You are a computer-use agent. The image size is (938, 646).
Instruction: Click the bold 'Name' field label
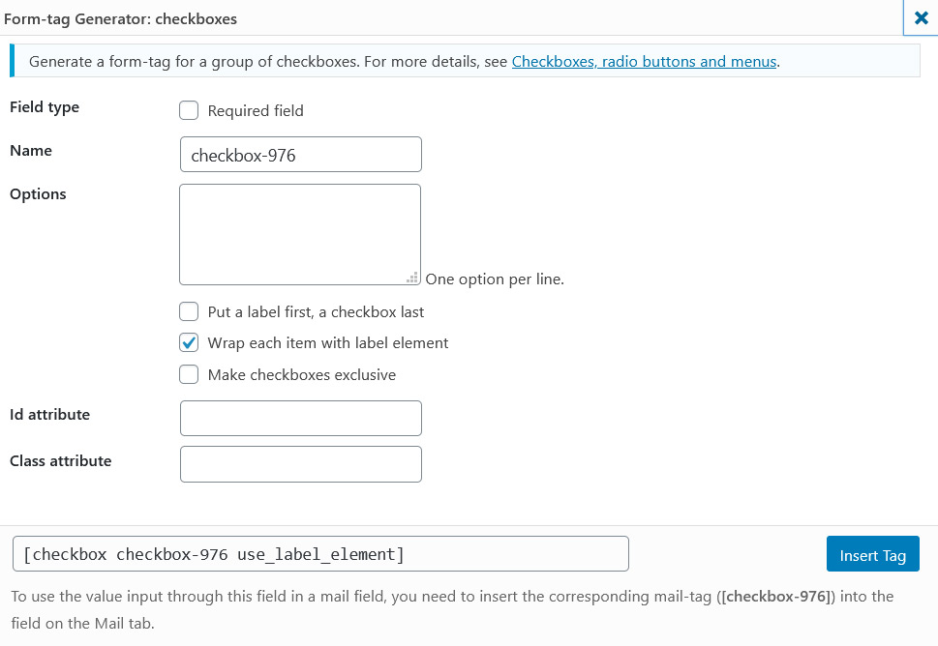click(31, 151)
